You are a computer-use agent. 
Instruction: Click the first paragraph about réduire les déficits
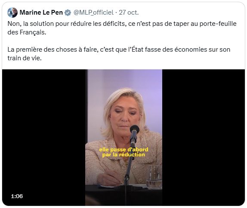coord(122,28)
